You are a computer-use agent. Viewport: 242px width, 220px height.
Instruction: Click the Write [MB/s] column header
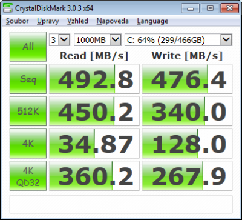187,56
